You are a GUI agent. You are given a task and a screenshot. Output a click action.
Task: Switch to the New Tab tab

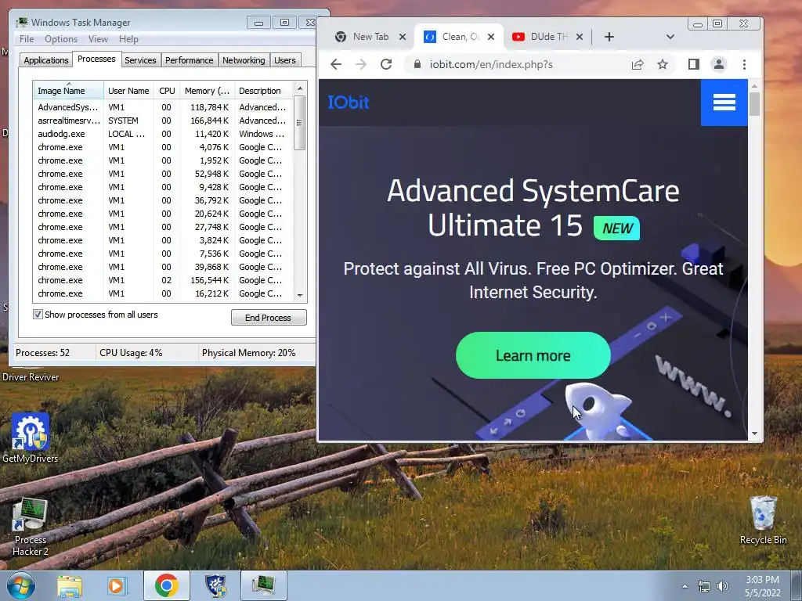click(x=370, y=37)
